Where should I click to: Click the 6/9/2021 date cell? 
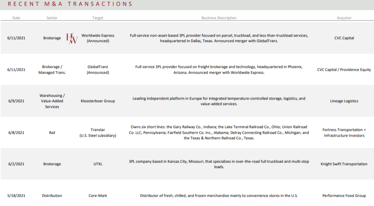(x=16, y=101)
